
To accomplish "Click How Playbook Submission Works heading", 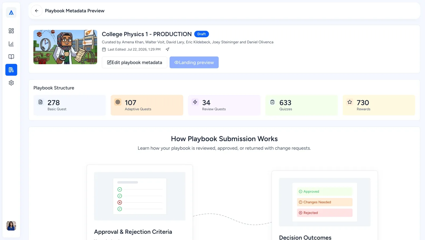I will click(x=224, y=139).
